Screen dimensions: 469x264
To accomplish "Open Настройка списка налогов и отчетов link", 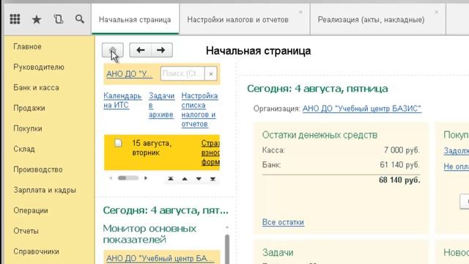I will coord(199,110).
